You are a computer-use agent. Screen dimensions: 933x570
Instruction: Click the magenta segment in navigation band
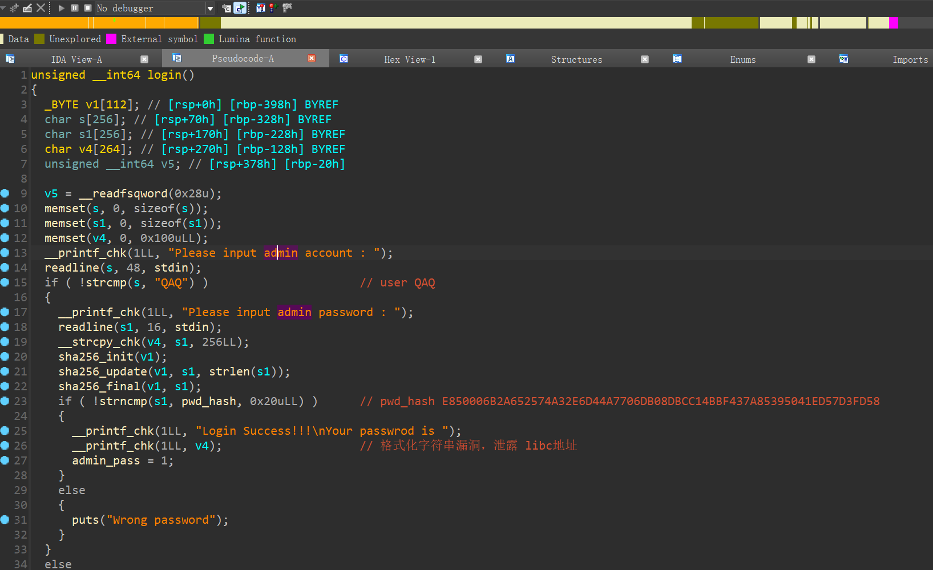(894, 23)
